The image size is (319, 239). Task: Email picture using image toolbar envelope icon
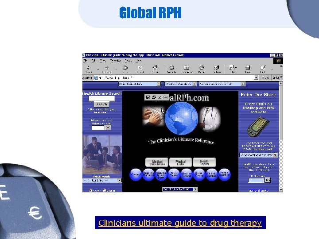159,97
